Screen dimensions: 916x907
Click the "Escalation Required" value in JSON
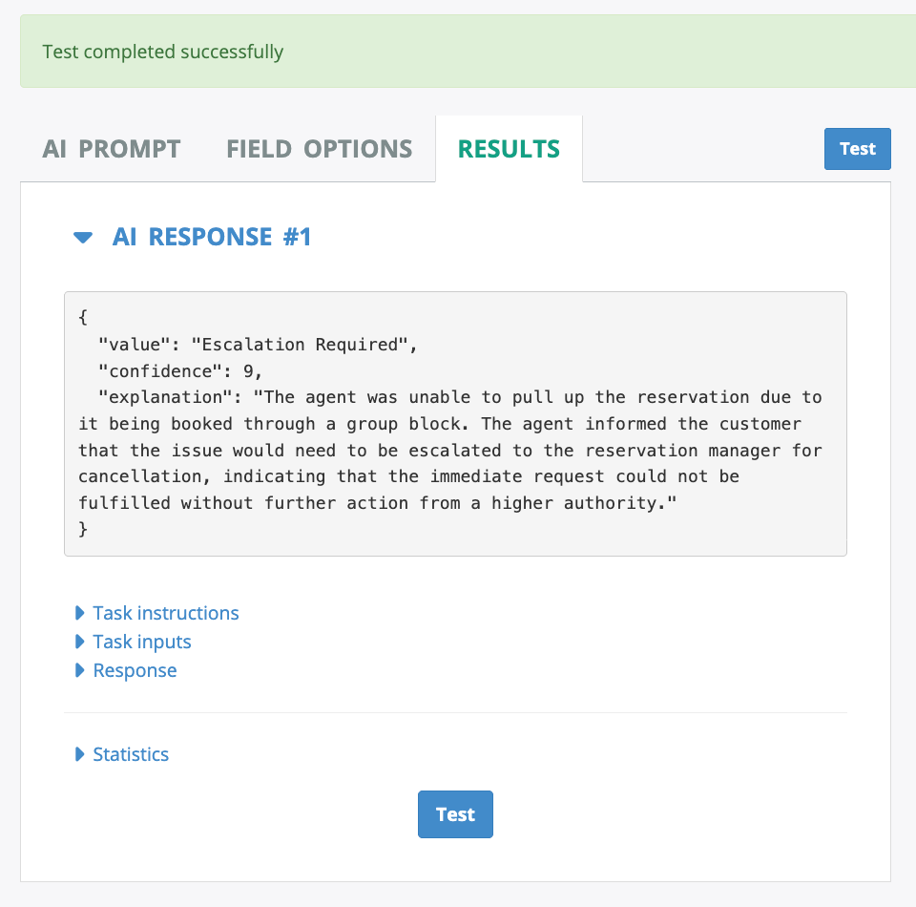click(x=300, y=345)
